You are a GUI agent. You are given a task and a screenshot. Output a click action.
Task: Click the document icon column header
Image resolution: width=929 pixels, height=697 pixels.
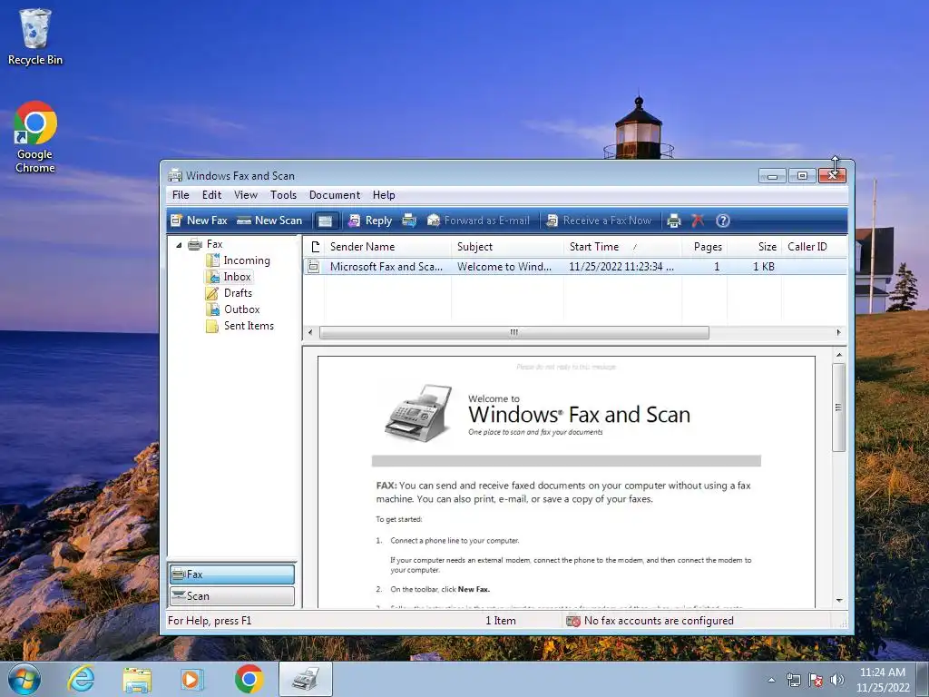(x=314, y=247)
